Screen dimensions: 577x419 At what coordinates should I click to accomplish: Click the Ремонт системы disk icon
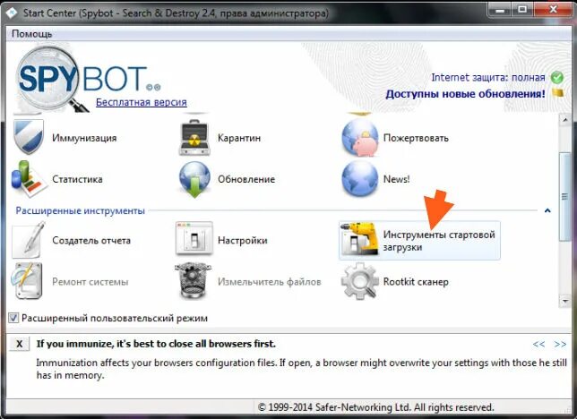pyautogui.click(x=27, y=281)
